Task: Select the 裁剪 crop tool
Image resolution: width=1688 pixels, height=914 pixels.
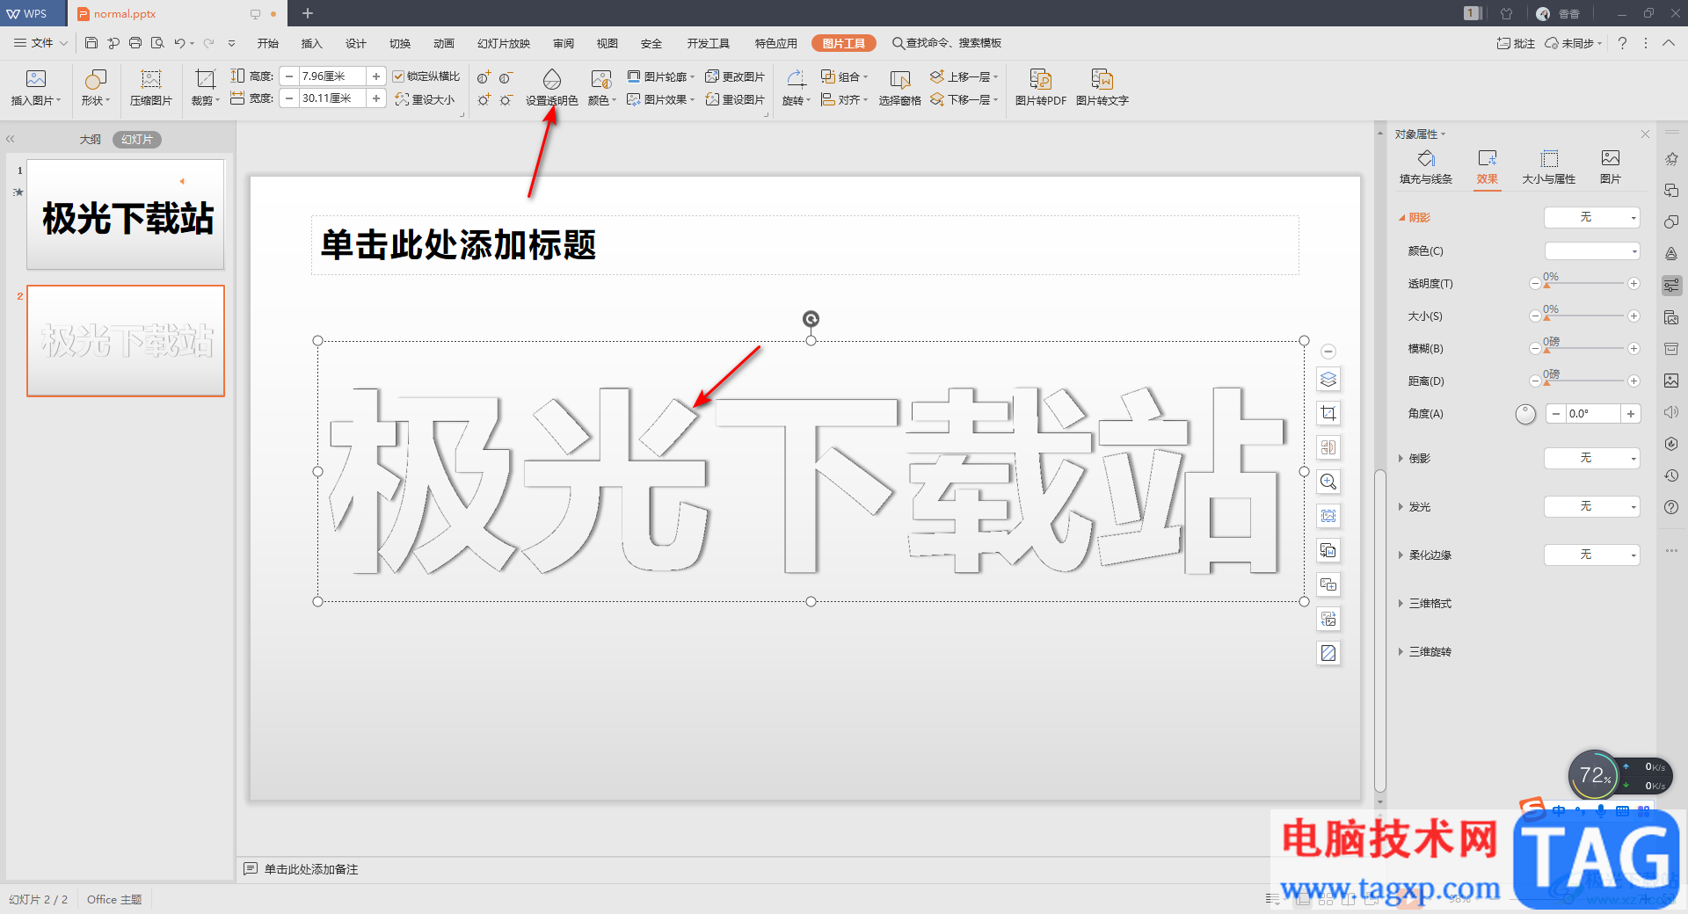Action: click(x=205, y=87)
